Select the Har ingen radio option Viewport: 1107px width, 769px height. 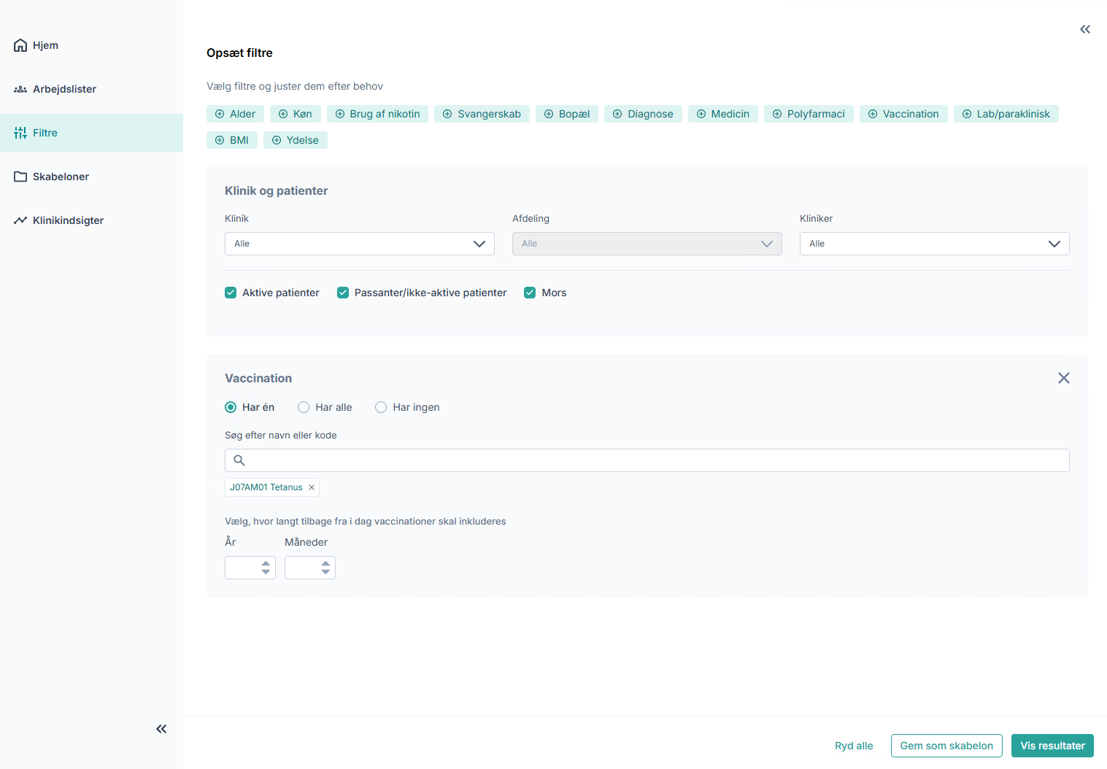381,407
